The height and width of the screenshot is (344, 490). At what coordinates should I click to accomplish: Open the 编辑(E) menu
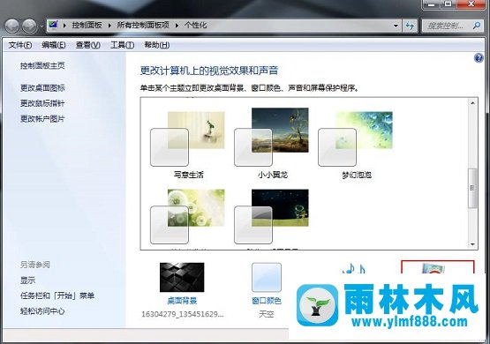54,45
